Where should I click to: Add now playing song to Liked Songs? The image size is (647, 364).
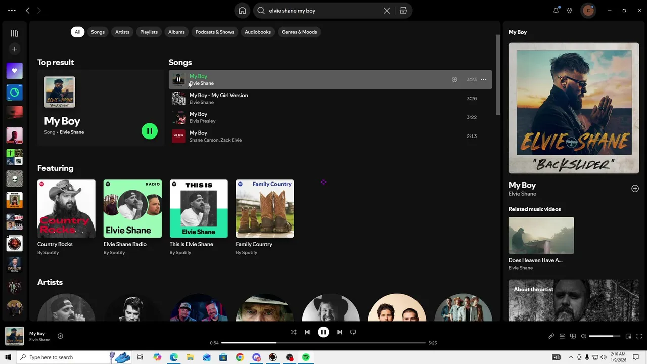pos(60,336)
